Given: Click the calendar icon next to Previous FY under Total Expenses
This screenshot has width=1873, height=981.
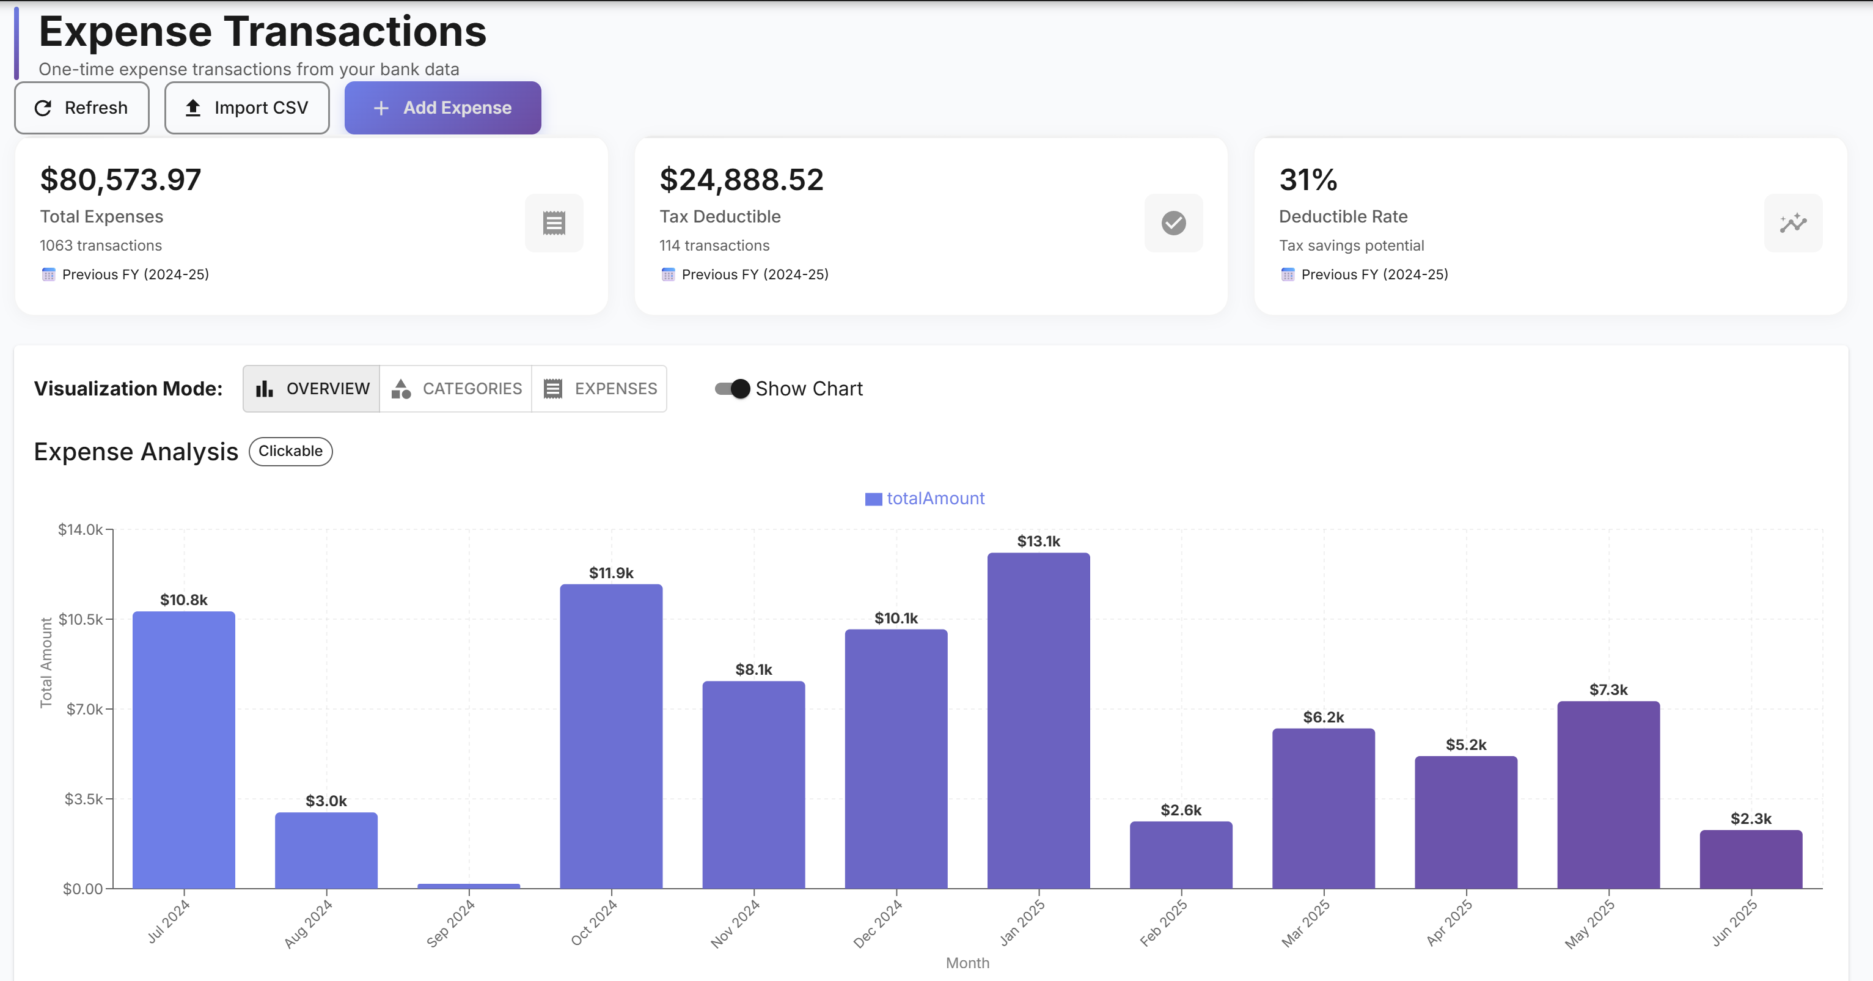Looking at the screenshot, I should (48, 274).
